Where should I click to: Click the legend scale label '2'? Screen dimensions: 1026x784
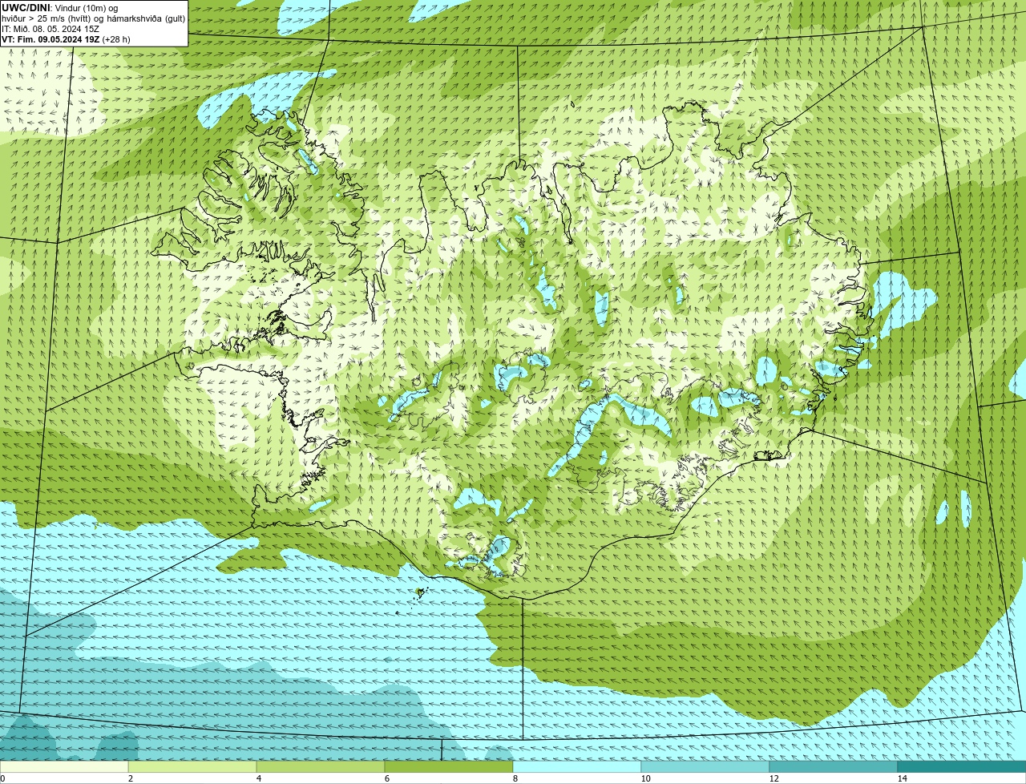point(131,778)
